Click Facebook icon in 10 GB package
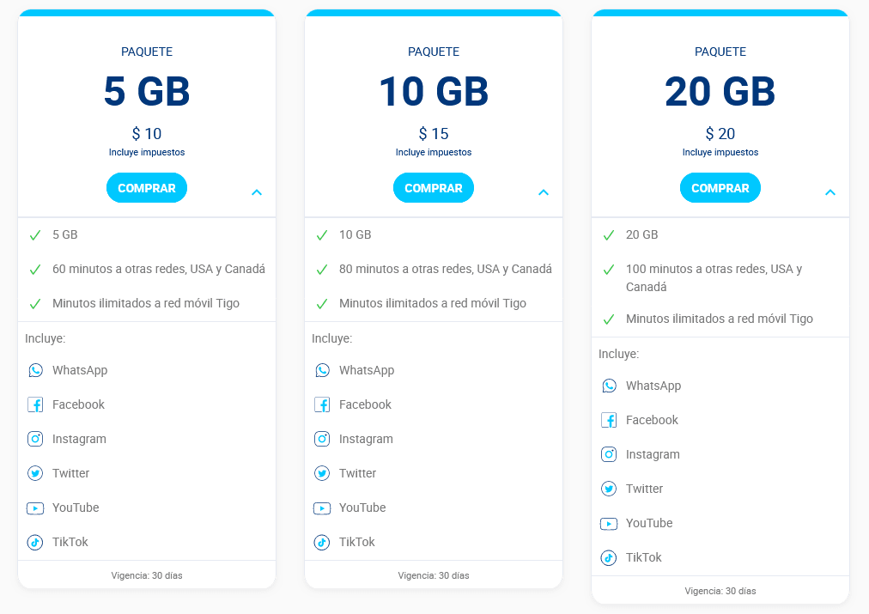Screen dimensions: 869x614 tap(322, 404)
